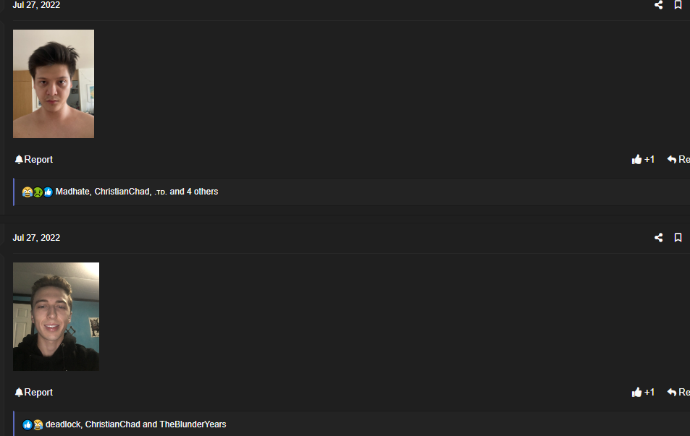Report the second post
This screenshot has height=436, width=690.
(x=34, y=393)
